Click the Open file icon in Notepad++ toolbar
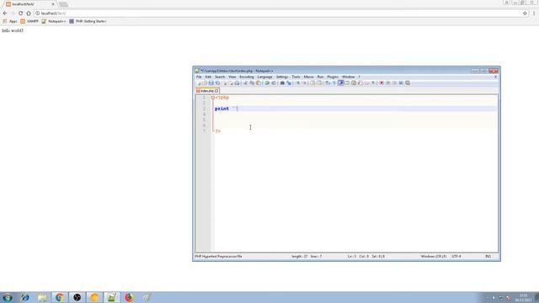The height and width of the screenshot is (303, 539). 205,82
